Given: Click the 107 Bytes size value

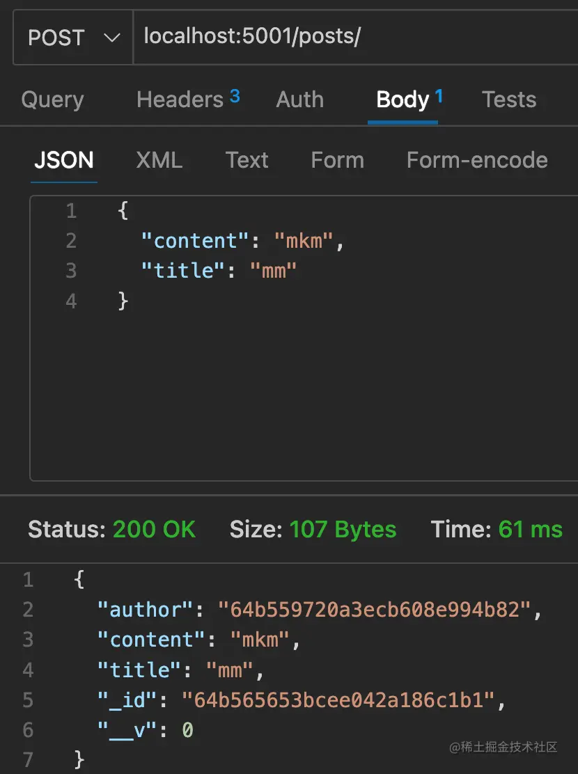Looking at the screenshot, I should click(343, 530).
